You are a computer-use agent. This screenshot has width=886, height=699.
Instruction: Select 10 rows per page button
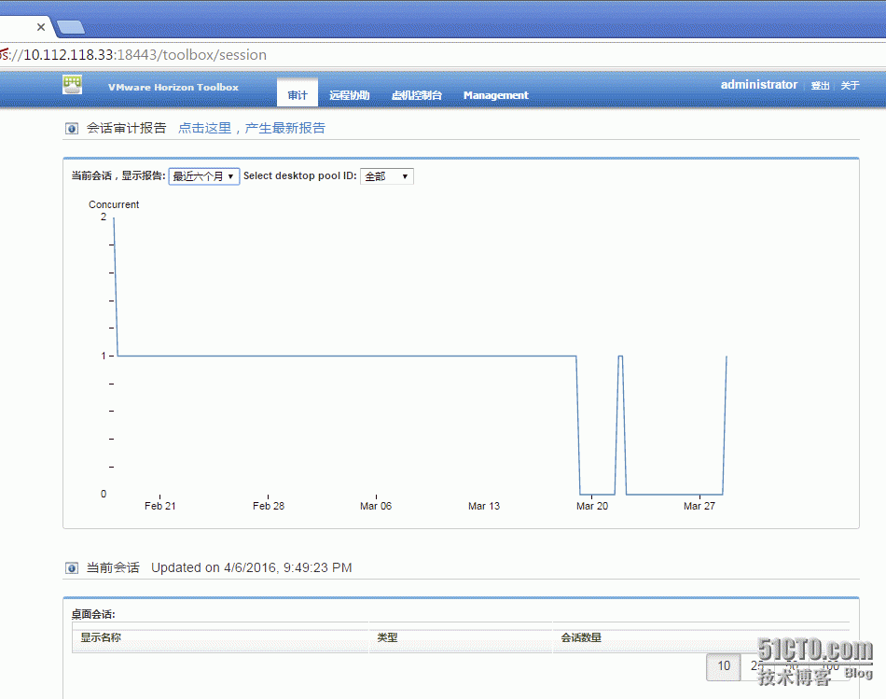724,666
